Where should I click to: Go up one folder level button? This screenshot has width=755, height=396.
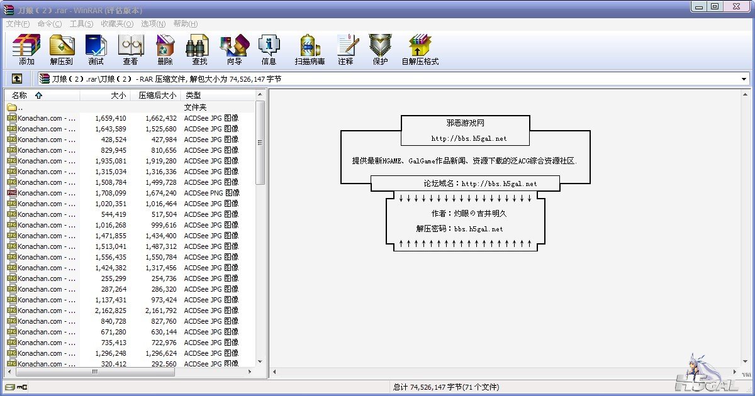tap(17, 79)
